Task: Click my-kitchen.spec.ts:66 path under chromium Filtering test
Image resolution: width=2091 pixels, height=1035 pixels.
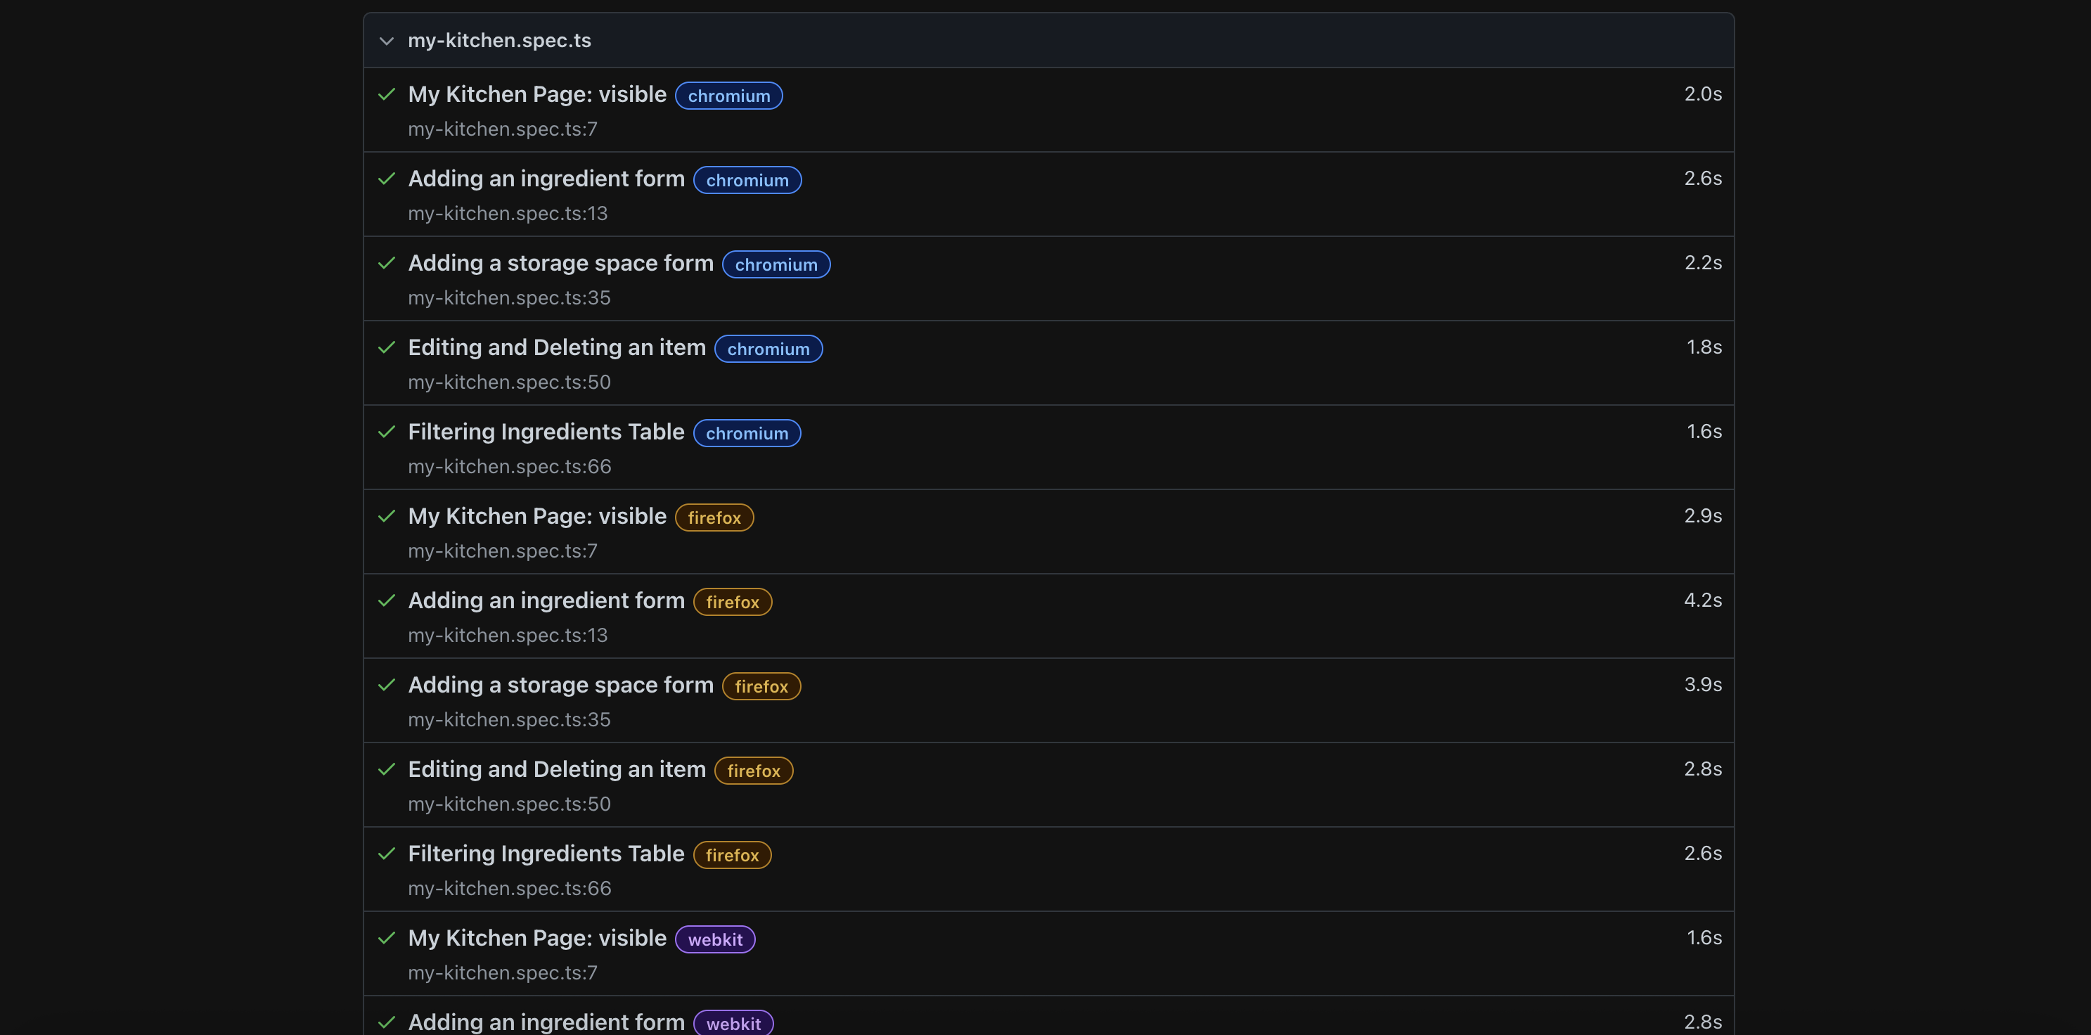Action: pos(509,467)
